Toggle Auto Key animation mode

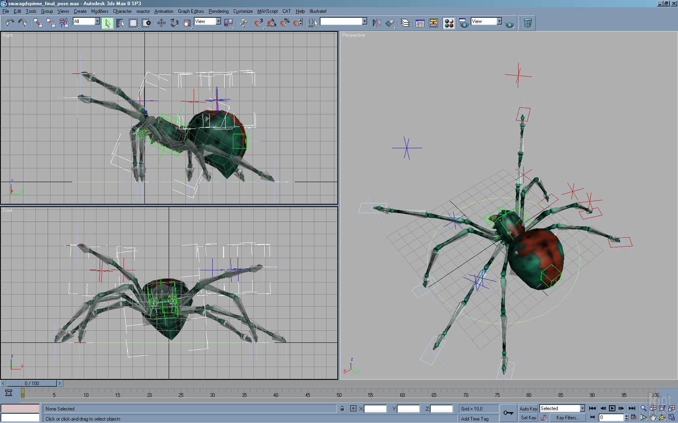click(528, 408)
